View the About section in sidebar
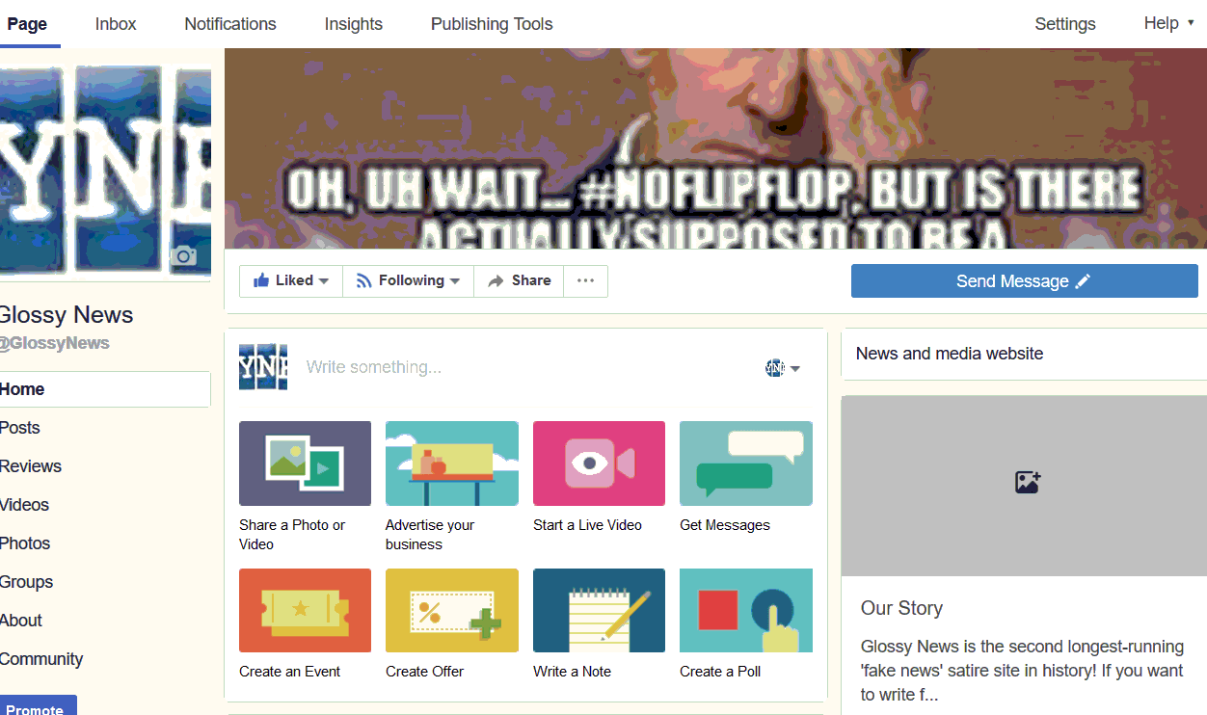 [21, 621]
